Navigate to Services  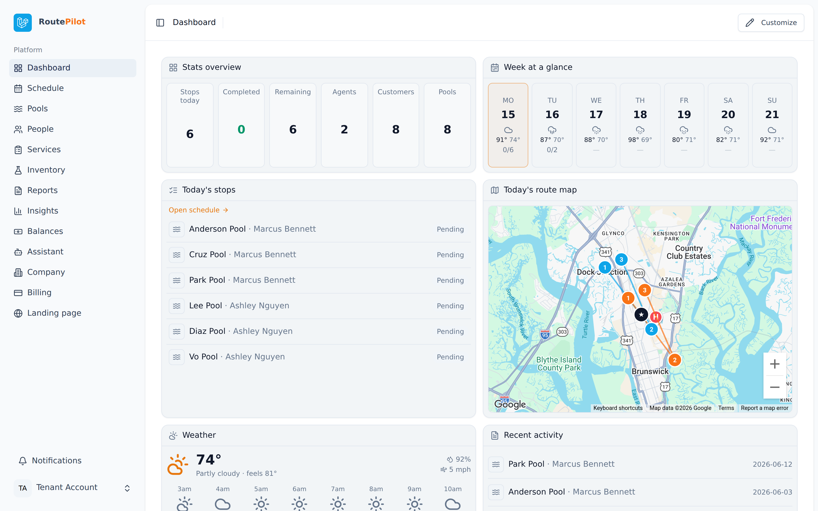(73, 150)
